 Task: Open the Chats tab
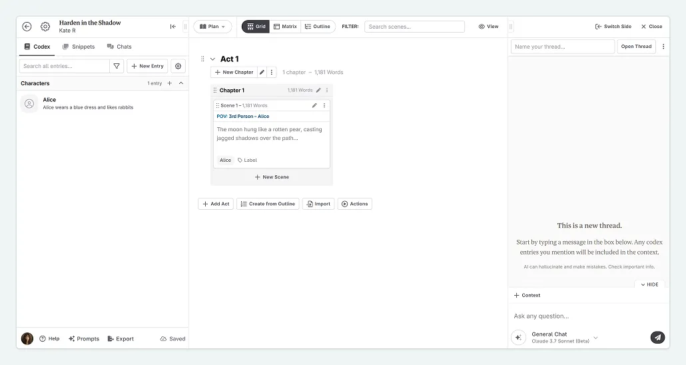119,47
